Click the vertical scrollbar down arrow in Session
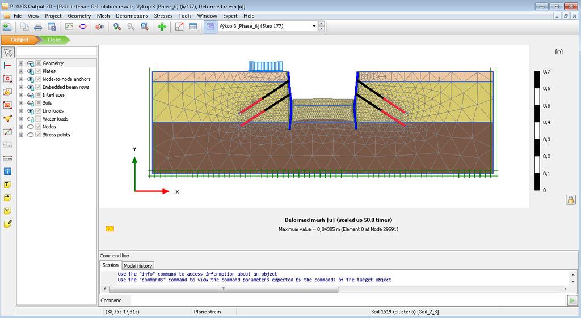 click(x=573, y=281)
